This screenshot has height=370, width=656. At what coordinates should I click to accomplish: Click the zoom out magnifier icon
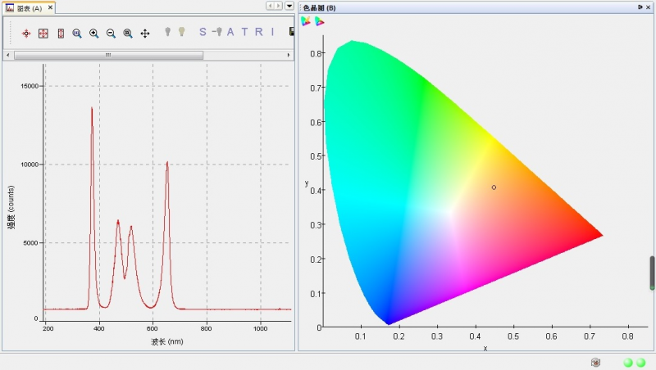coord(111,34)
